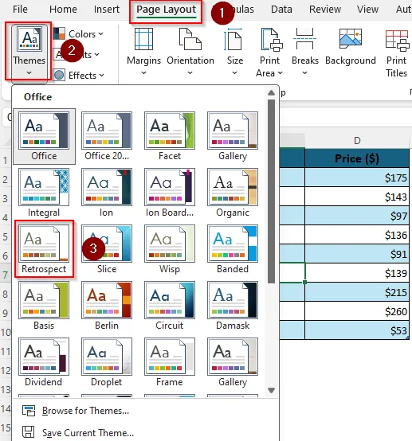The image size is (412, 441).
Task: Apply the Gallery theme beside Facet
Action: [x=233, y=136]
